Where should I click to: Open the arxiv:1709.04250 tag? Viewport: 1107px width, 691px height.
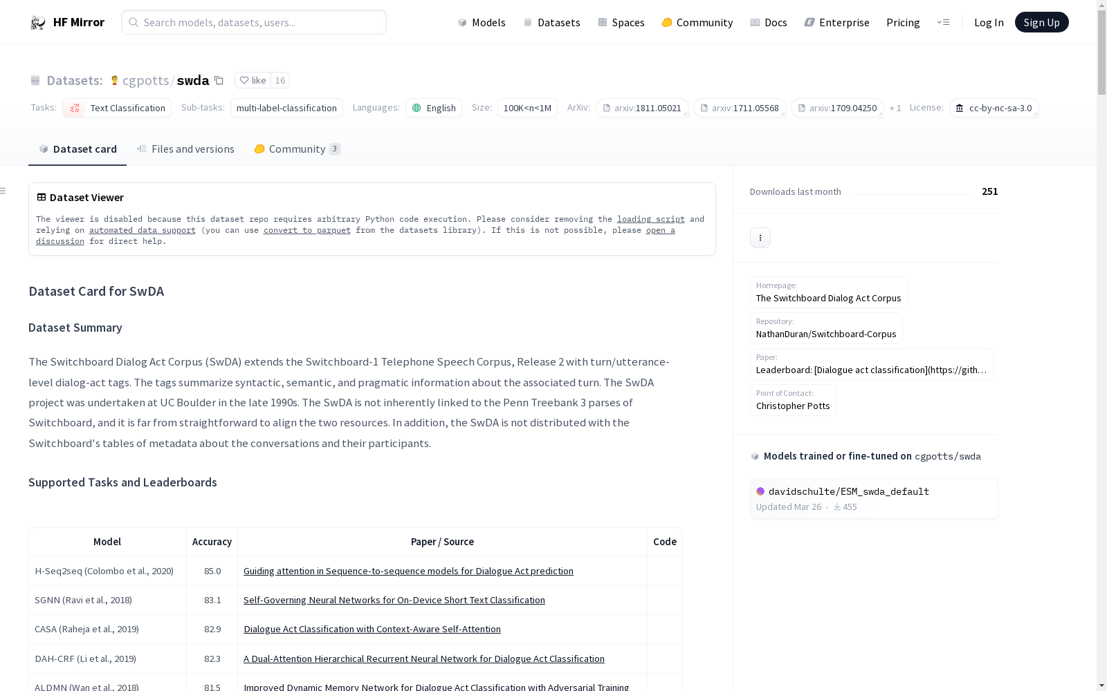(x=837, y=108)
